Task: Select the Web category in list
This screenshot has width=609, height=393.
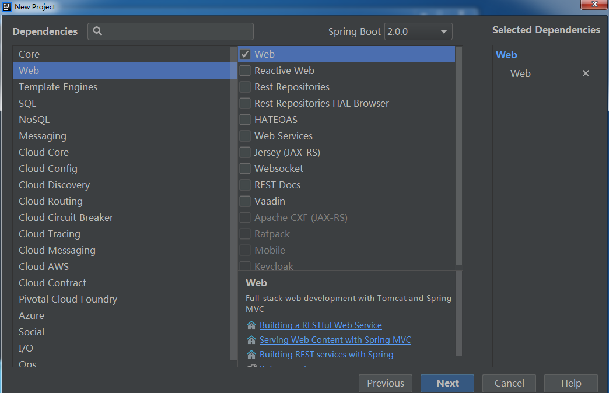Action: [x=121, y=71]
